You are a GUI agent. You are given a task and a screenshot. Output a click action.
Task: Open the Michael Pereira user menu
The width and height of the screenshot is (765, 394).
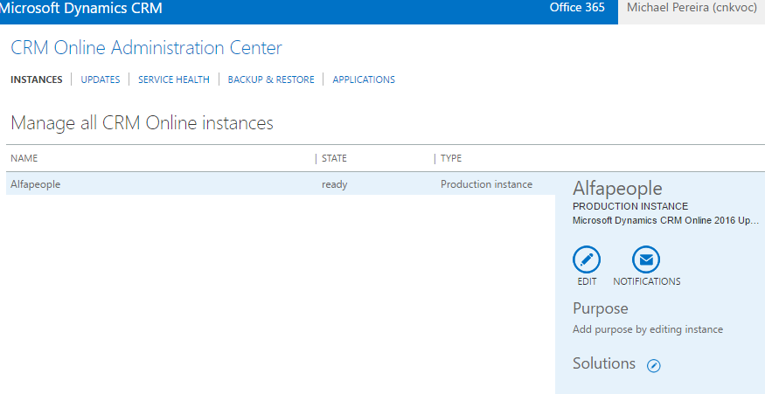click(692, 9)
